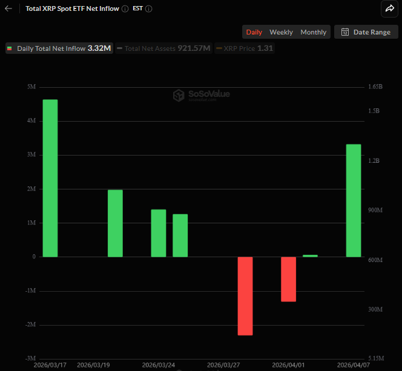This screenshot has width=402, height=371.
Task: Click the calendar icon in Date Range
Action: click(345, 32)
